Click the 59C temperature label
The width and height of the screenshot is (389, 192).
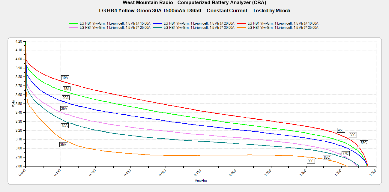click(364, 143)
